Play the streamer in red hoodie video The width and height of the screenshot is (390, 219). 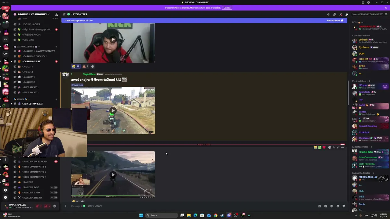click(113, 39)
